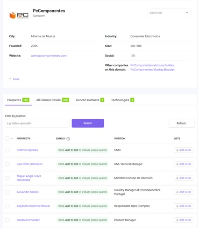198x228 pixels.
Task: Click the Emails column info icon
Action: point(68,138)
